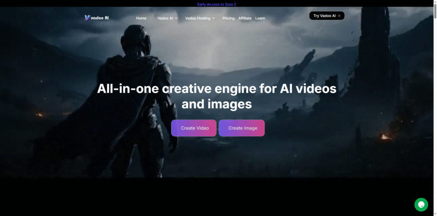
Task: Expand the chevron next to Vadoo AI menu
Action: 176,18
